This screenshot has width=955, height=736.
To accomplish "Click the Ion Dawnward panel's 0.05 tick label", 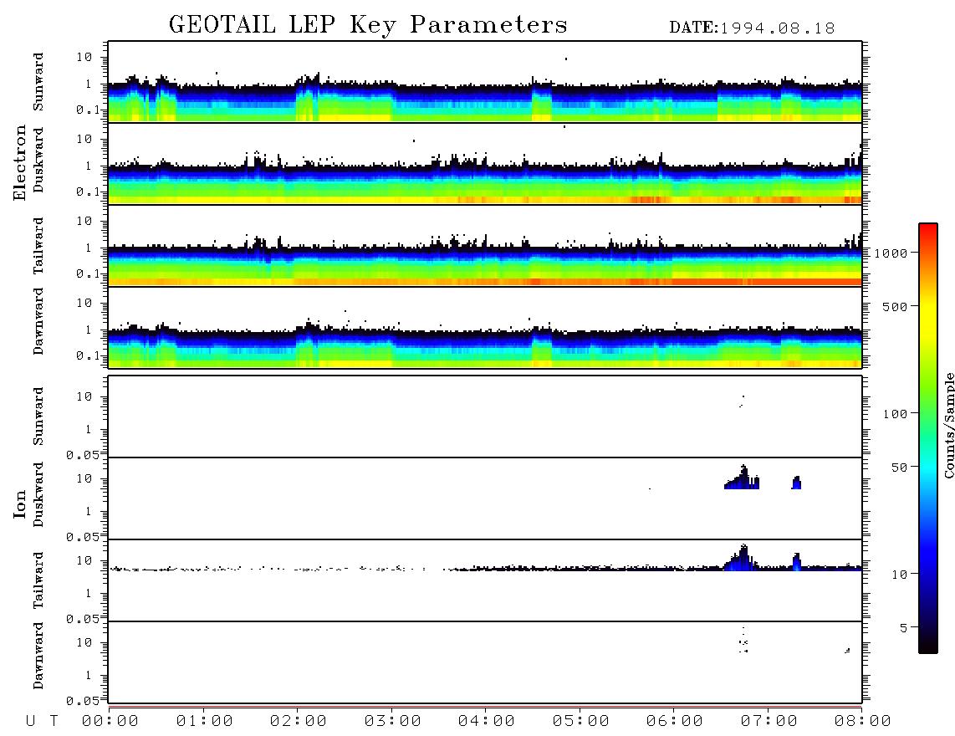I will coord(83,701).
